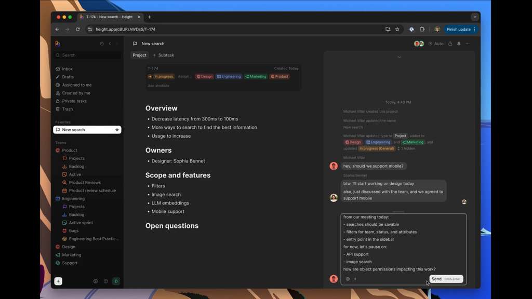Click the Subtask tab
Screen dimensions: 532x299
point(164,55)
